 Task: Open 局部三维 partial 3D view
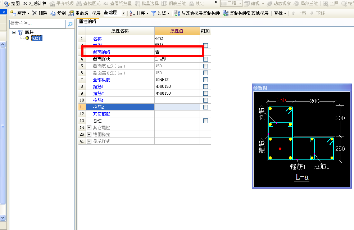[x=306, y=3]
